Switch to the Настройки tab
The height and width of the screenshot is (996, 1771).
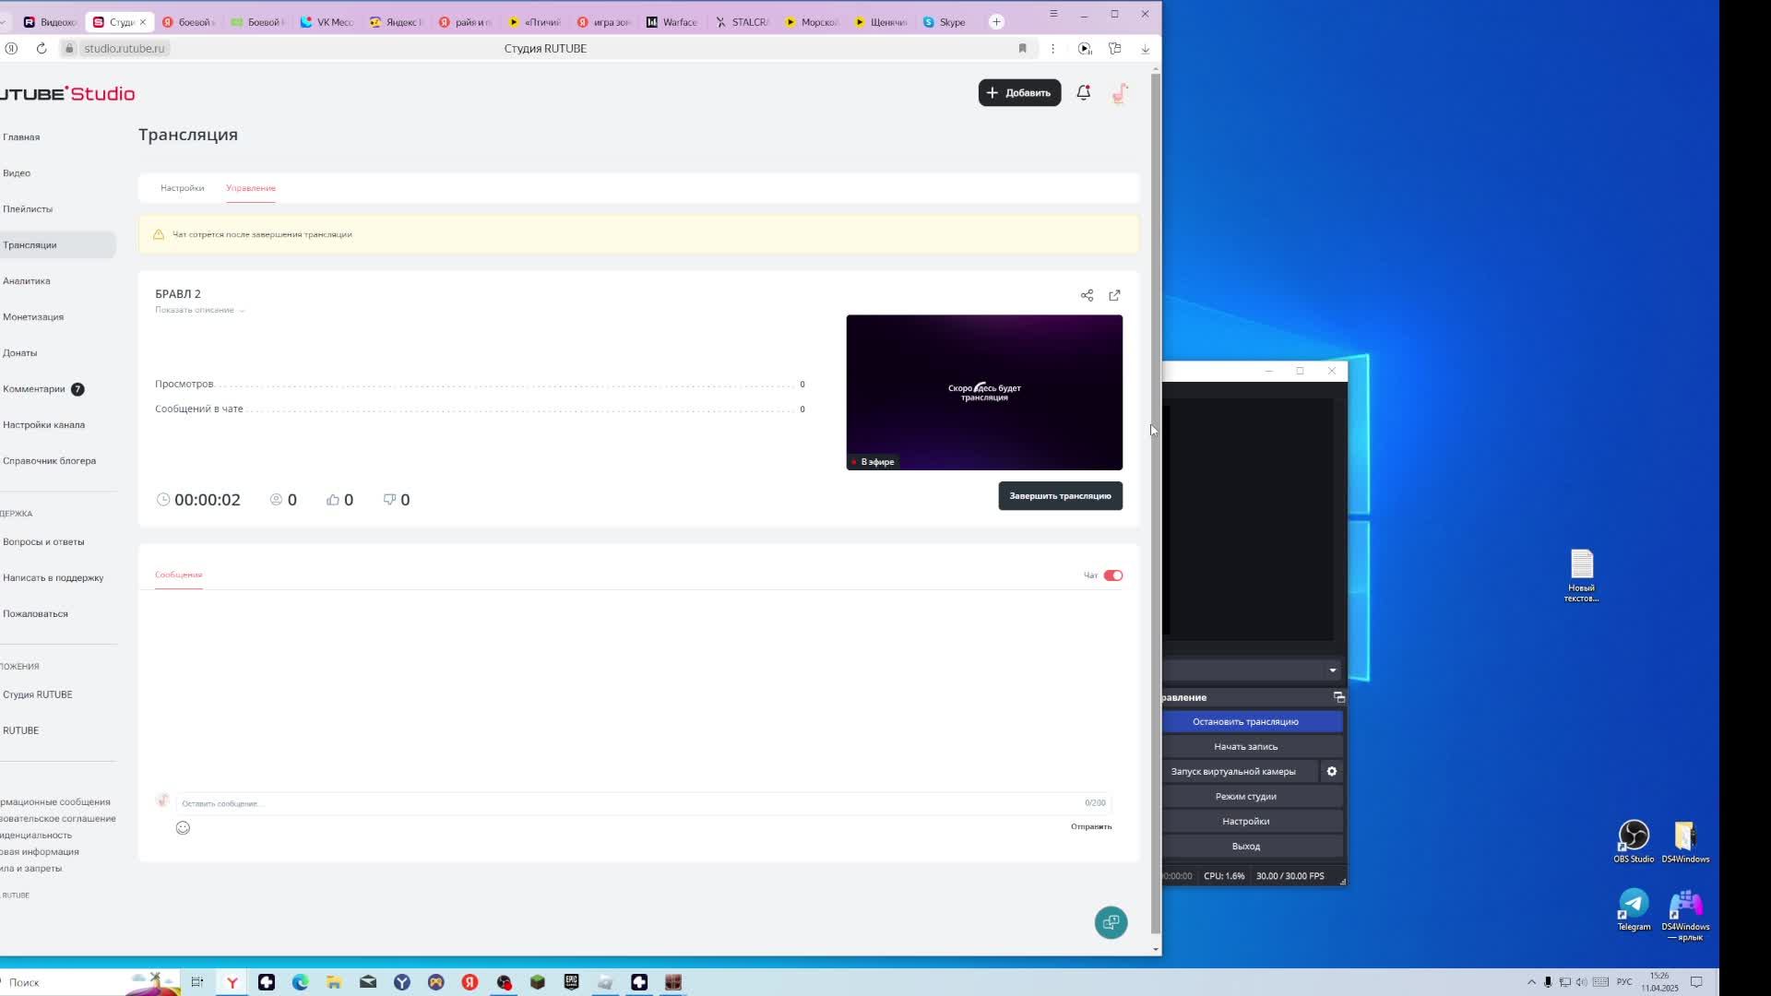182,188
